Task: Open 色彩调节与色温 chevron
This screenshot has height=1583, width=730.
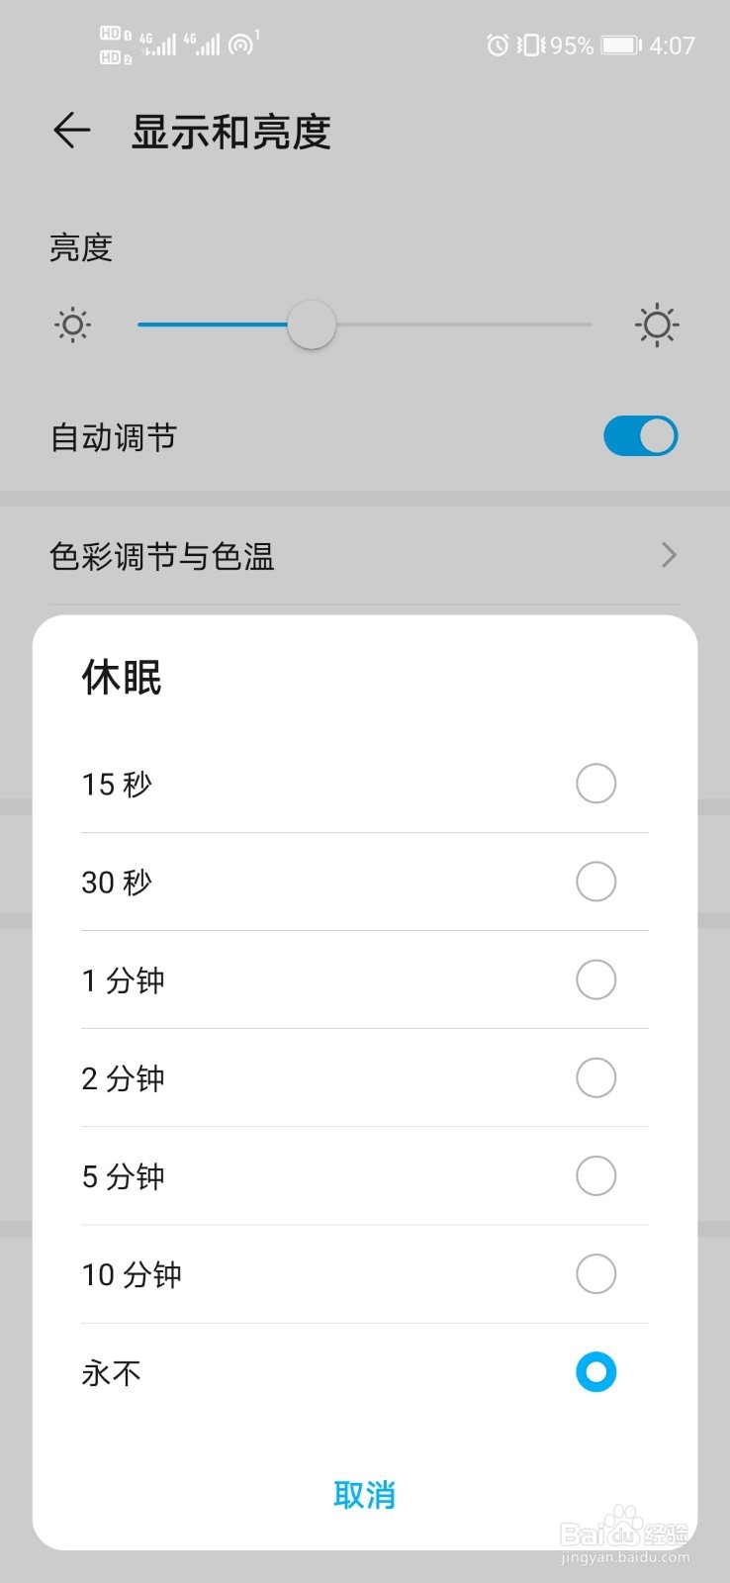Action: pyautogui.click(x=669, y=555)
